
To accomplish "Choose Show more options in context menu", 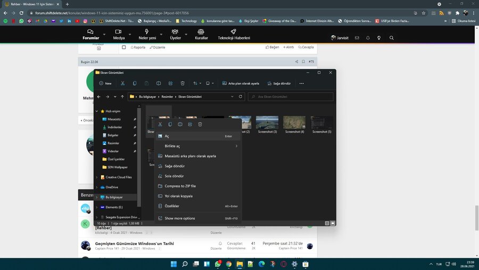I will [180, 218].
